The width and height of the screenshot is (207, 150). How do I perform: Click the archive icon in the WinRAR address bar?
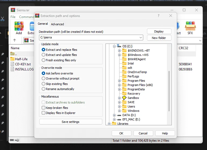coord(26,40)
